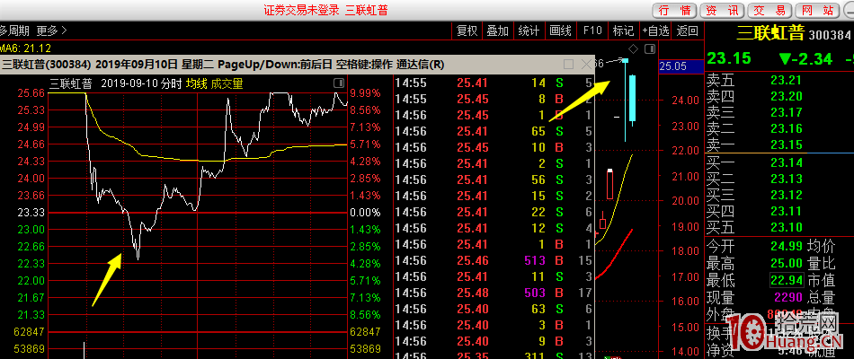
Task: Click the boxed 最低 value 22.94
Action: click(787, 280)
